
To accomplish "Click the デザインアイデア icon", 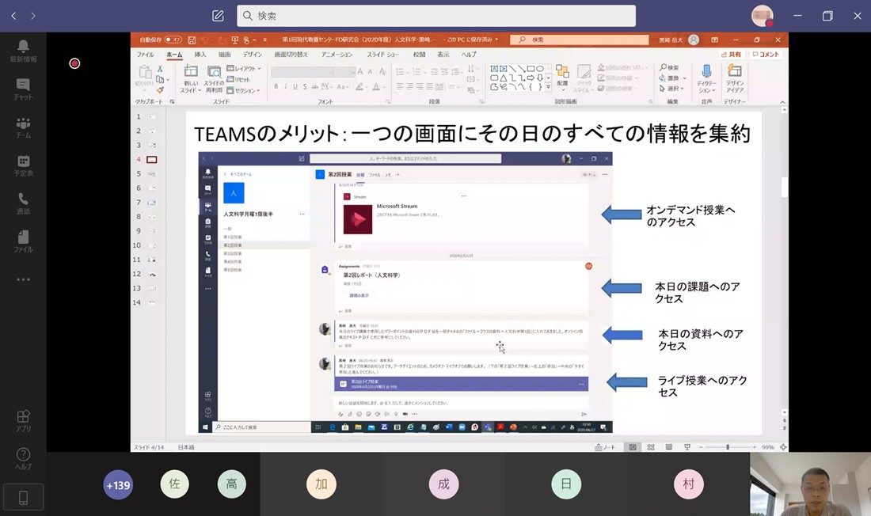I will pyautogui.click(x=734, y=70).
